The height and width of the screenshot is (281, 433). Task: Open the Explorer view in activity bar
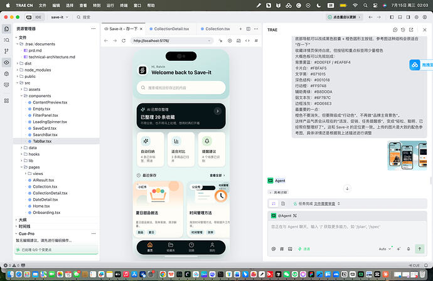[7, 29]
